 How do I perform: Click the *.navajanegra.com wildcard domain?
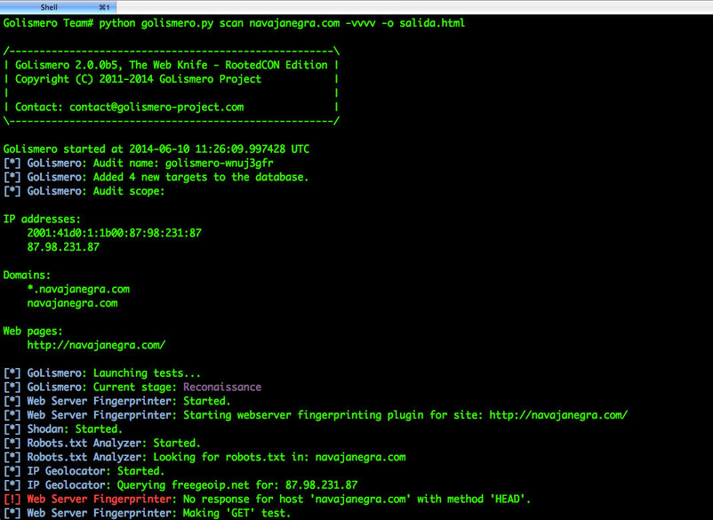coord(78,290)
